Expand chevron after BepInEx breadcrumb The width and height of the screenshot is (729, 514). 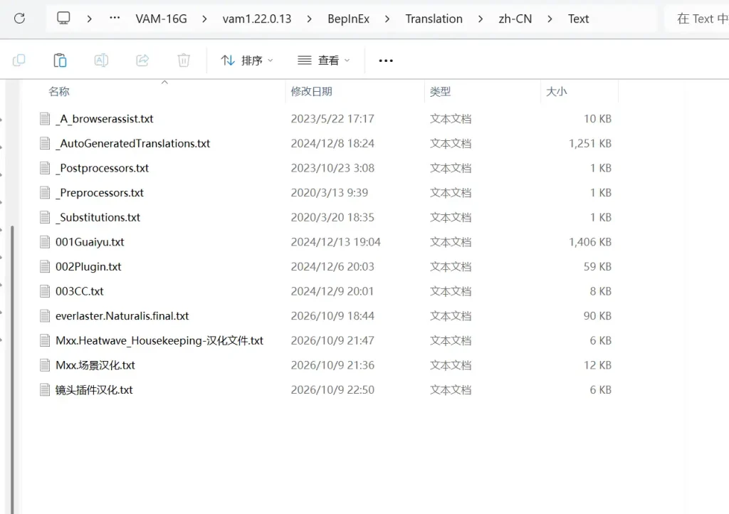[387, 19]
